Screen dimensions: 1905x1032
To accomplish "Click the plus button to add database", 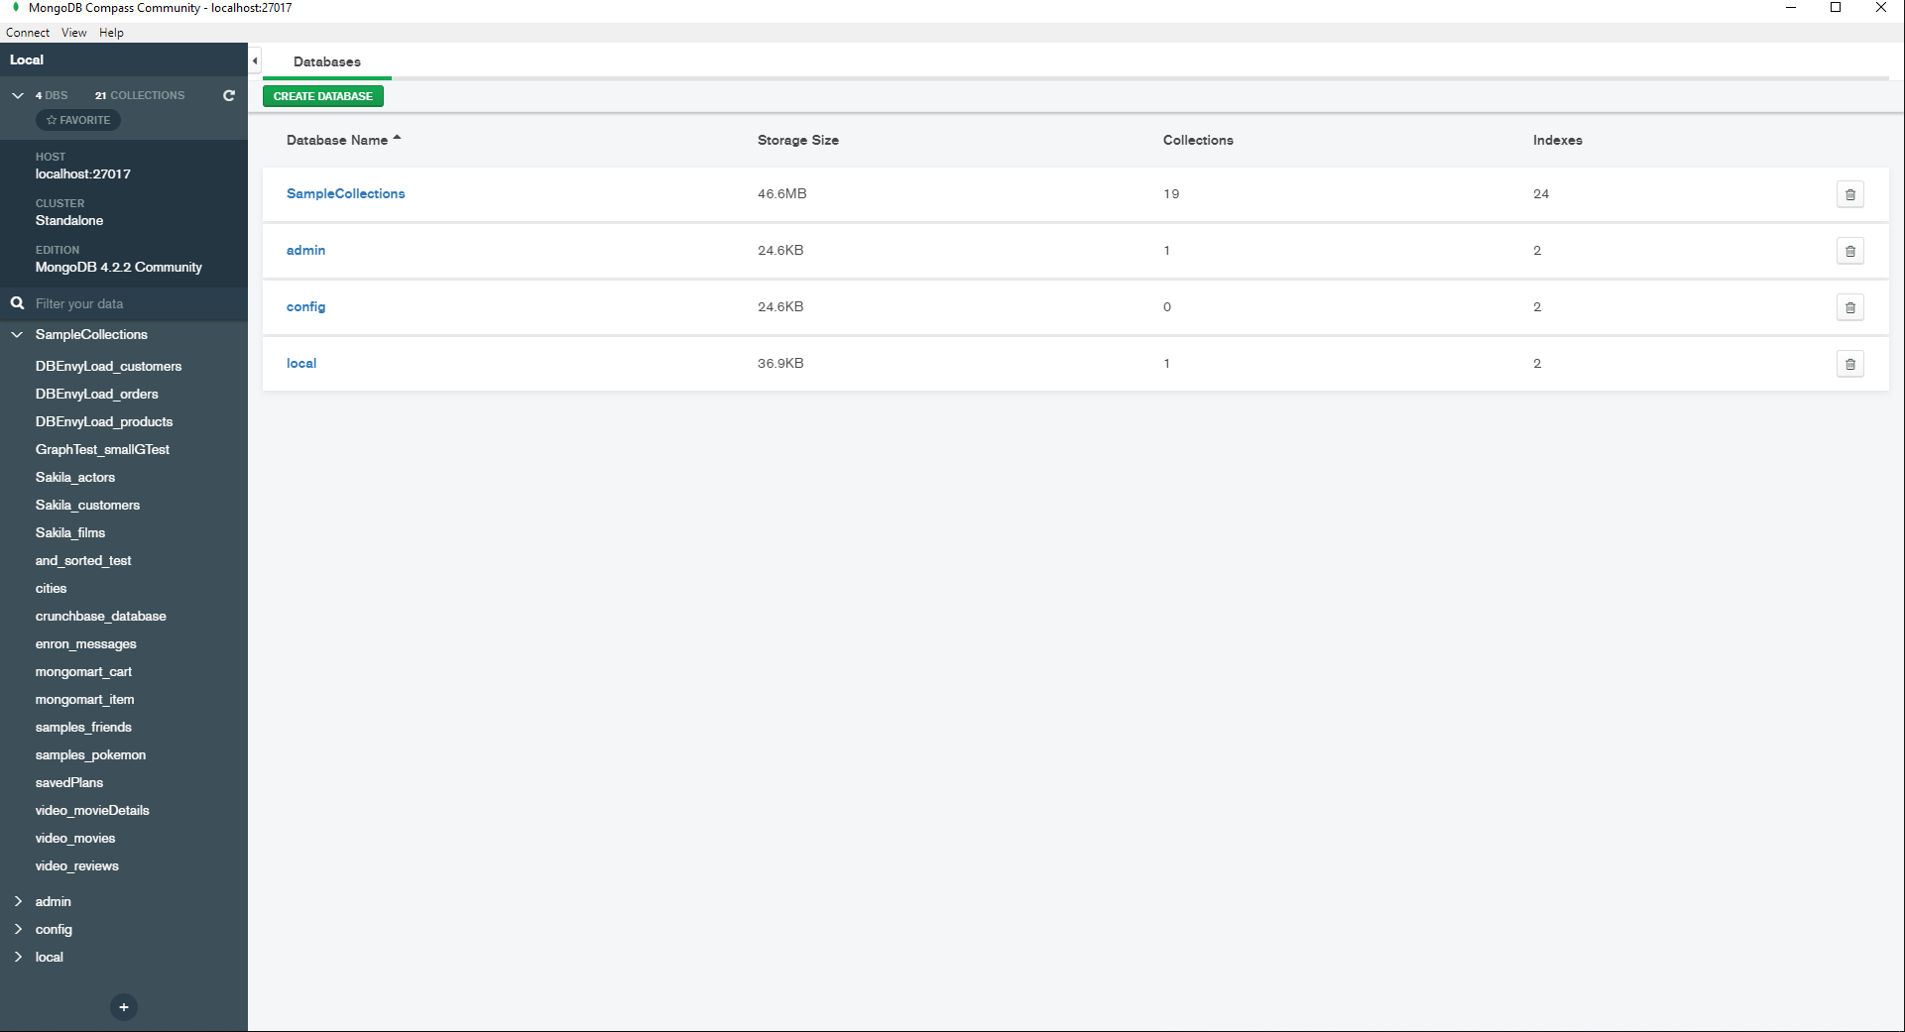I will 124,1007.
